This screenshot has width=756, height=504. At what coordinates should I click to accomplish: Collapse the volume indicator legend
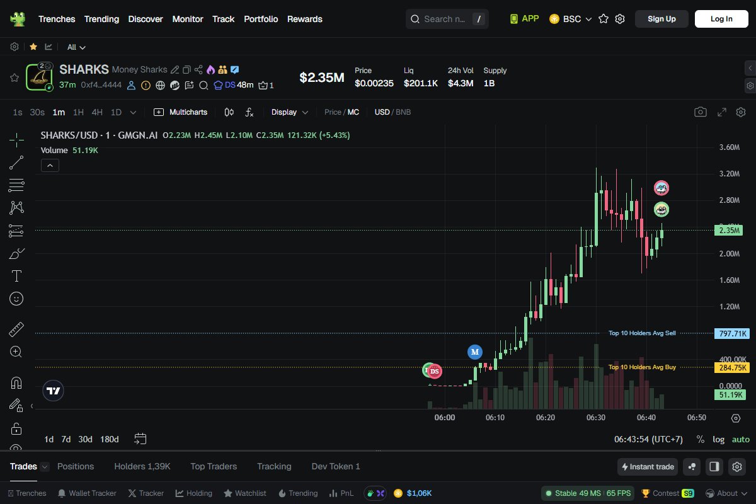click(50, 165)
